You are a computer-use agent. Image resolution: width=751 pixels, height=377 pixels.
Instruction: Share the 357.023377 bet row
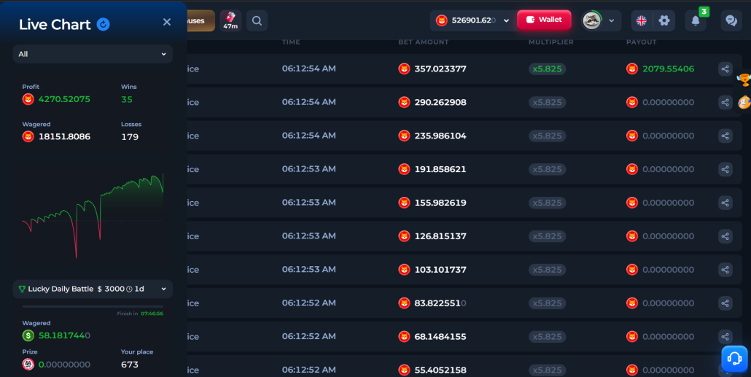pyautogui.click(x=725, y=69)
